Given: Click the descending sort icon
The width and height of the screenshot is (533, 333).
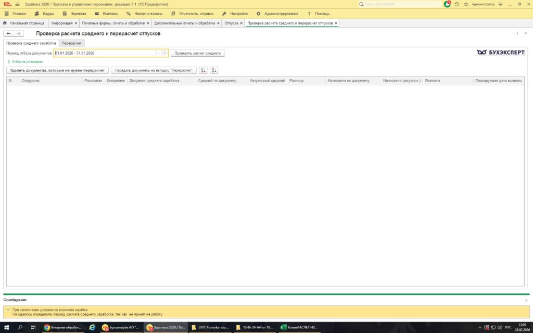Looking at the screenshot, I should pyautogui.click(x=214, y=70).
